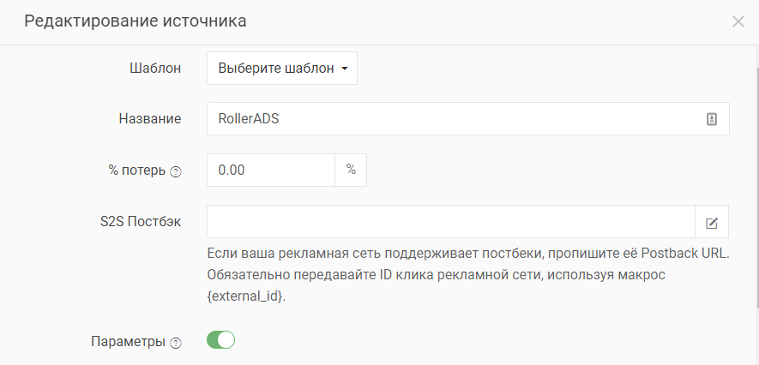Screen dimensions: 759x365
Task: Click the empty S2S Постбэк URL field
Action: point(450,222)
